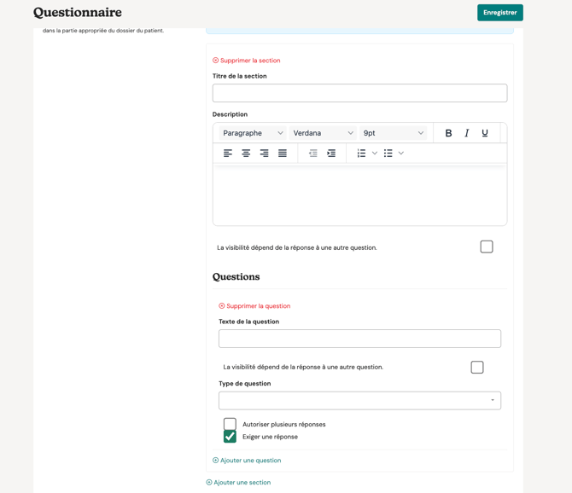This screenshot has width=572, height=493.
Task: Decrease indent in the description editor
Action: [312, 154]
